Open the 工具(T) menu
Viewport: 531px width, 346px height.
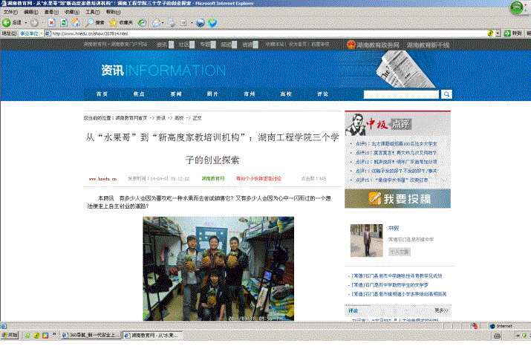[x=92, y=13]
